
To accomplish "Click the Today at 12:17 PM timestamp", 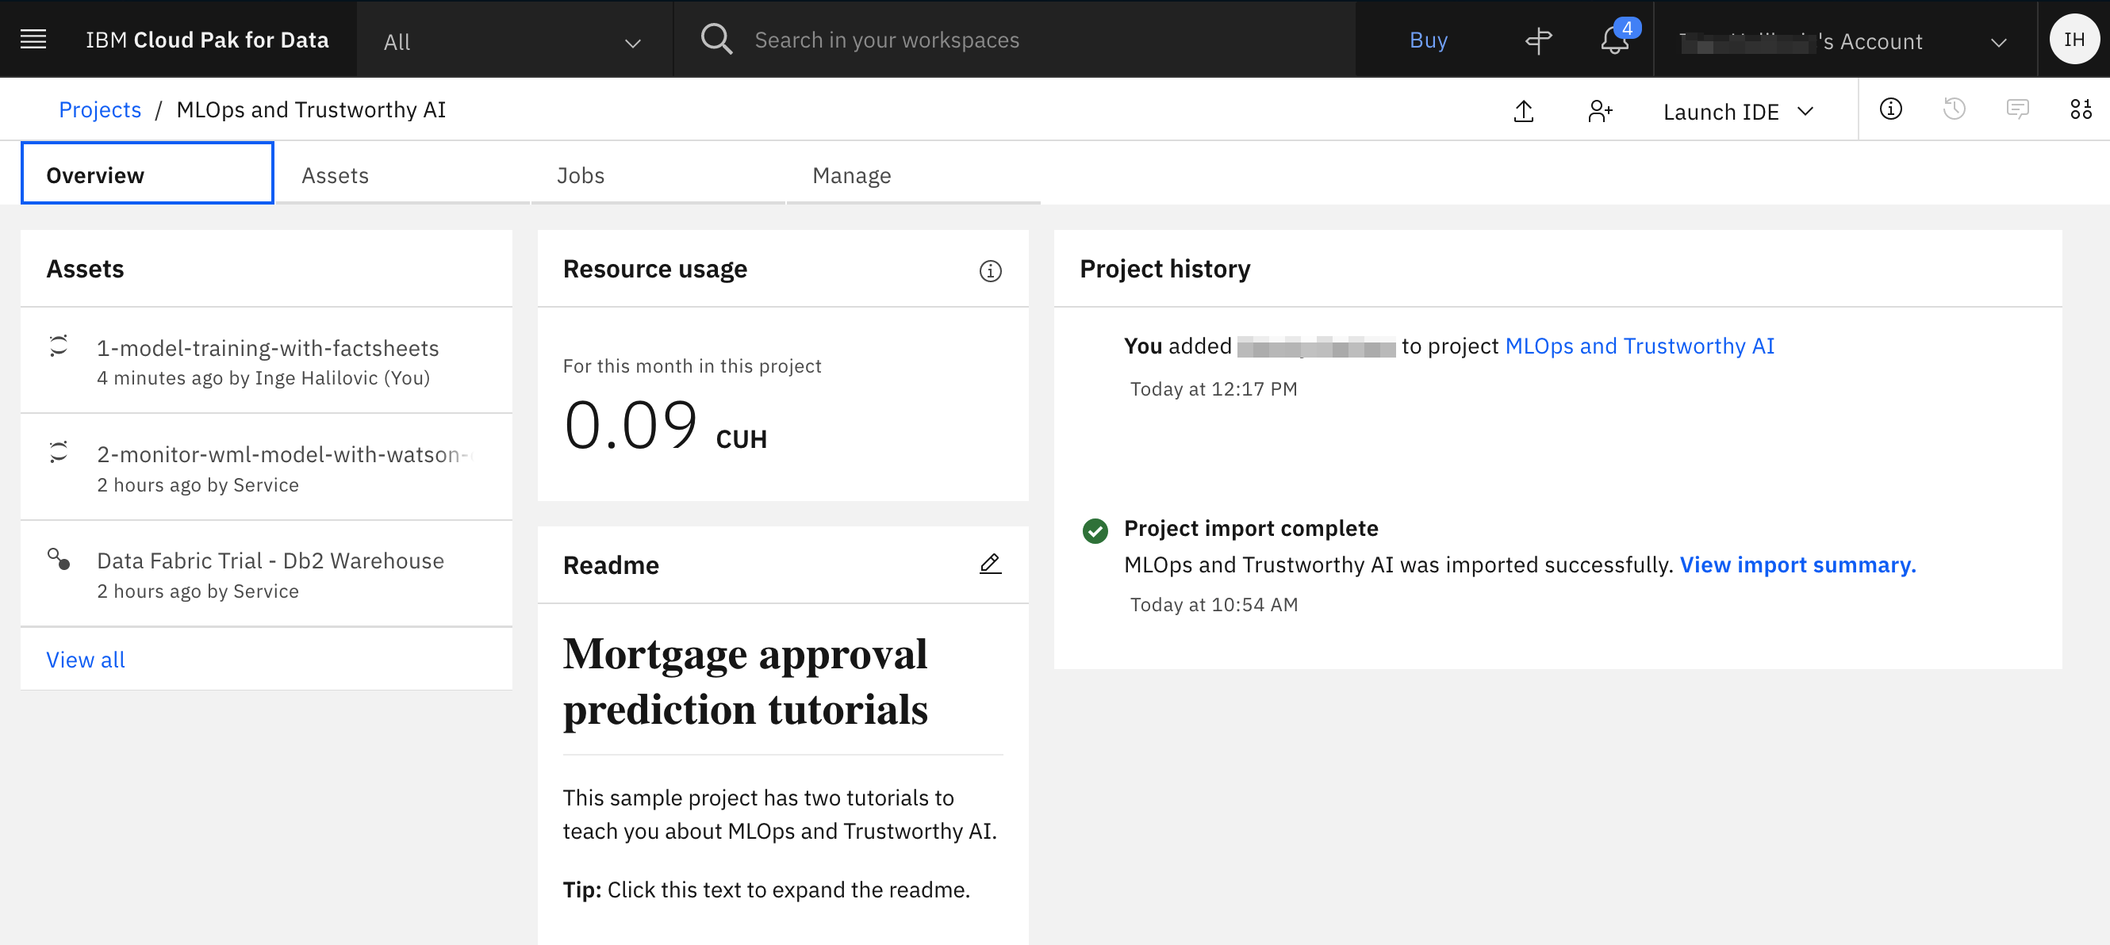I will click(x=1214, y=389).
